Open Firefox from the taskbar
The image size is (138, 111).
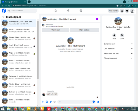coord(15,109)
